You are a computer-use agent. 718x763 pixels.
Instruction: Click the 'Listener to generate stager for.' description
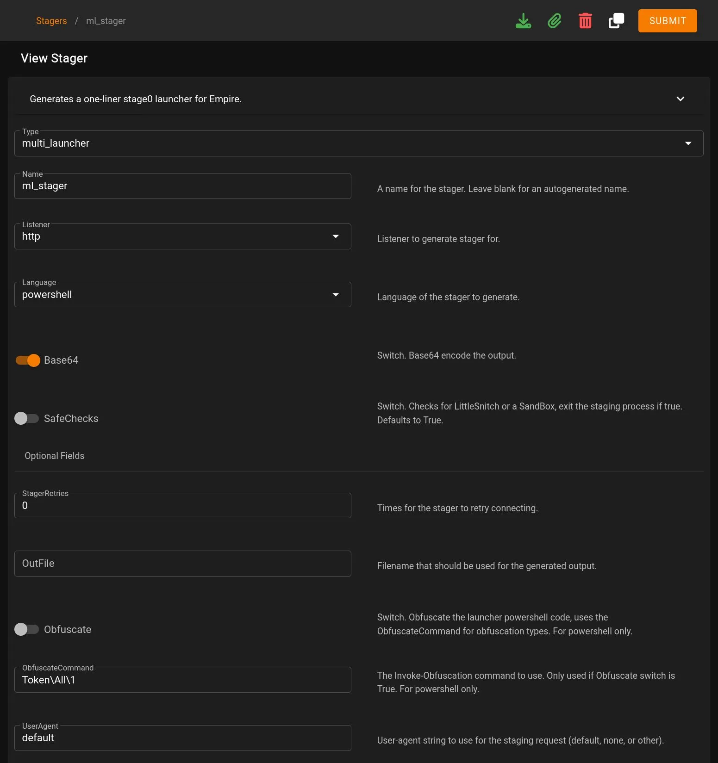[x=438, y=239]
